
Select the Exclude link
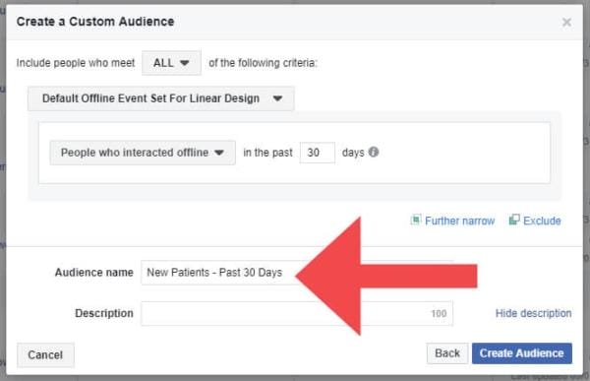[542, 221]
